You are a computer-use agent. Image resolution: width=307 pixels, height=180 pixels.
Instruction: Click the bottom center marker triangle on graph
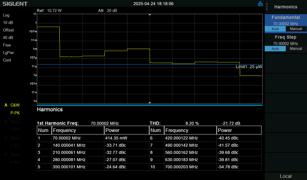tap(150, 102)
